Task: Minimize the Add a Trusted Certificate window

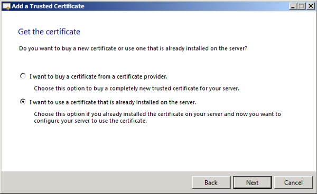Action: pos(293,6)
